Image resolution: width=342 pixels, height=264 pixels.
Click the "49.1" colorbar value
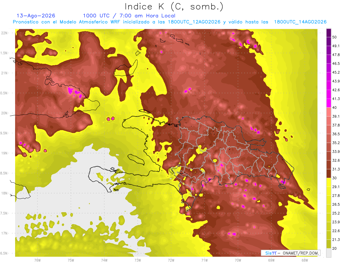pyautogui.click(x=336, y=46)
